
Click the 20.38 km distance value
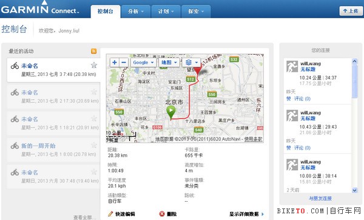click(118, 156)
